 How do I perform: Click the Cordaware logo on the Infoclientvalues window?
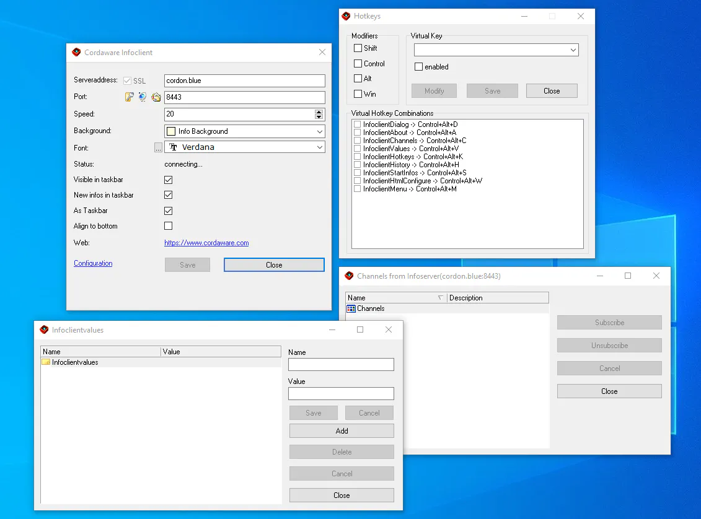[x=44, y=329]
